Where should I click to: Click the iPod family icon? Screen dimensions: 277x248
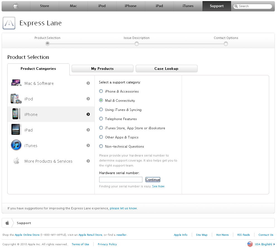tap(16, 98)
